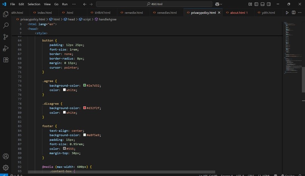The width and height of the screenshot is (305, 176).
Task: Click the horizontal scrollbar at editor bottom
Action: (x=121, y=172)
